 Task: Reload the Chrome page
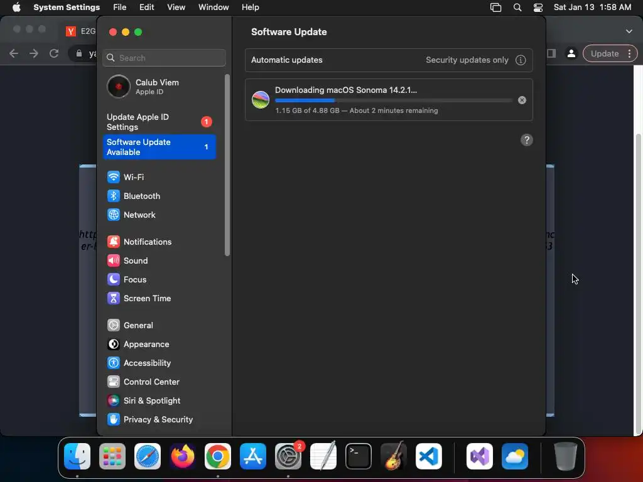click(x=54, y=54)
